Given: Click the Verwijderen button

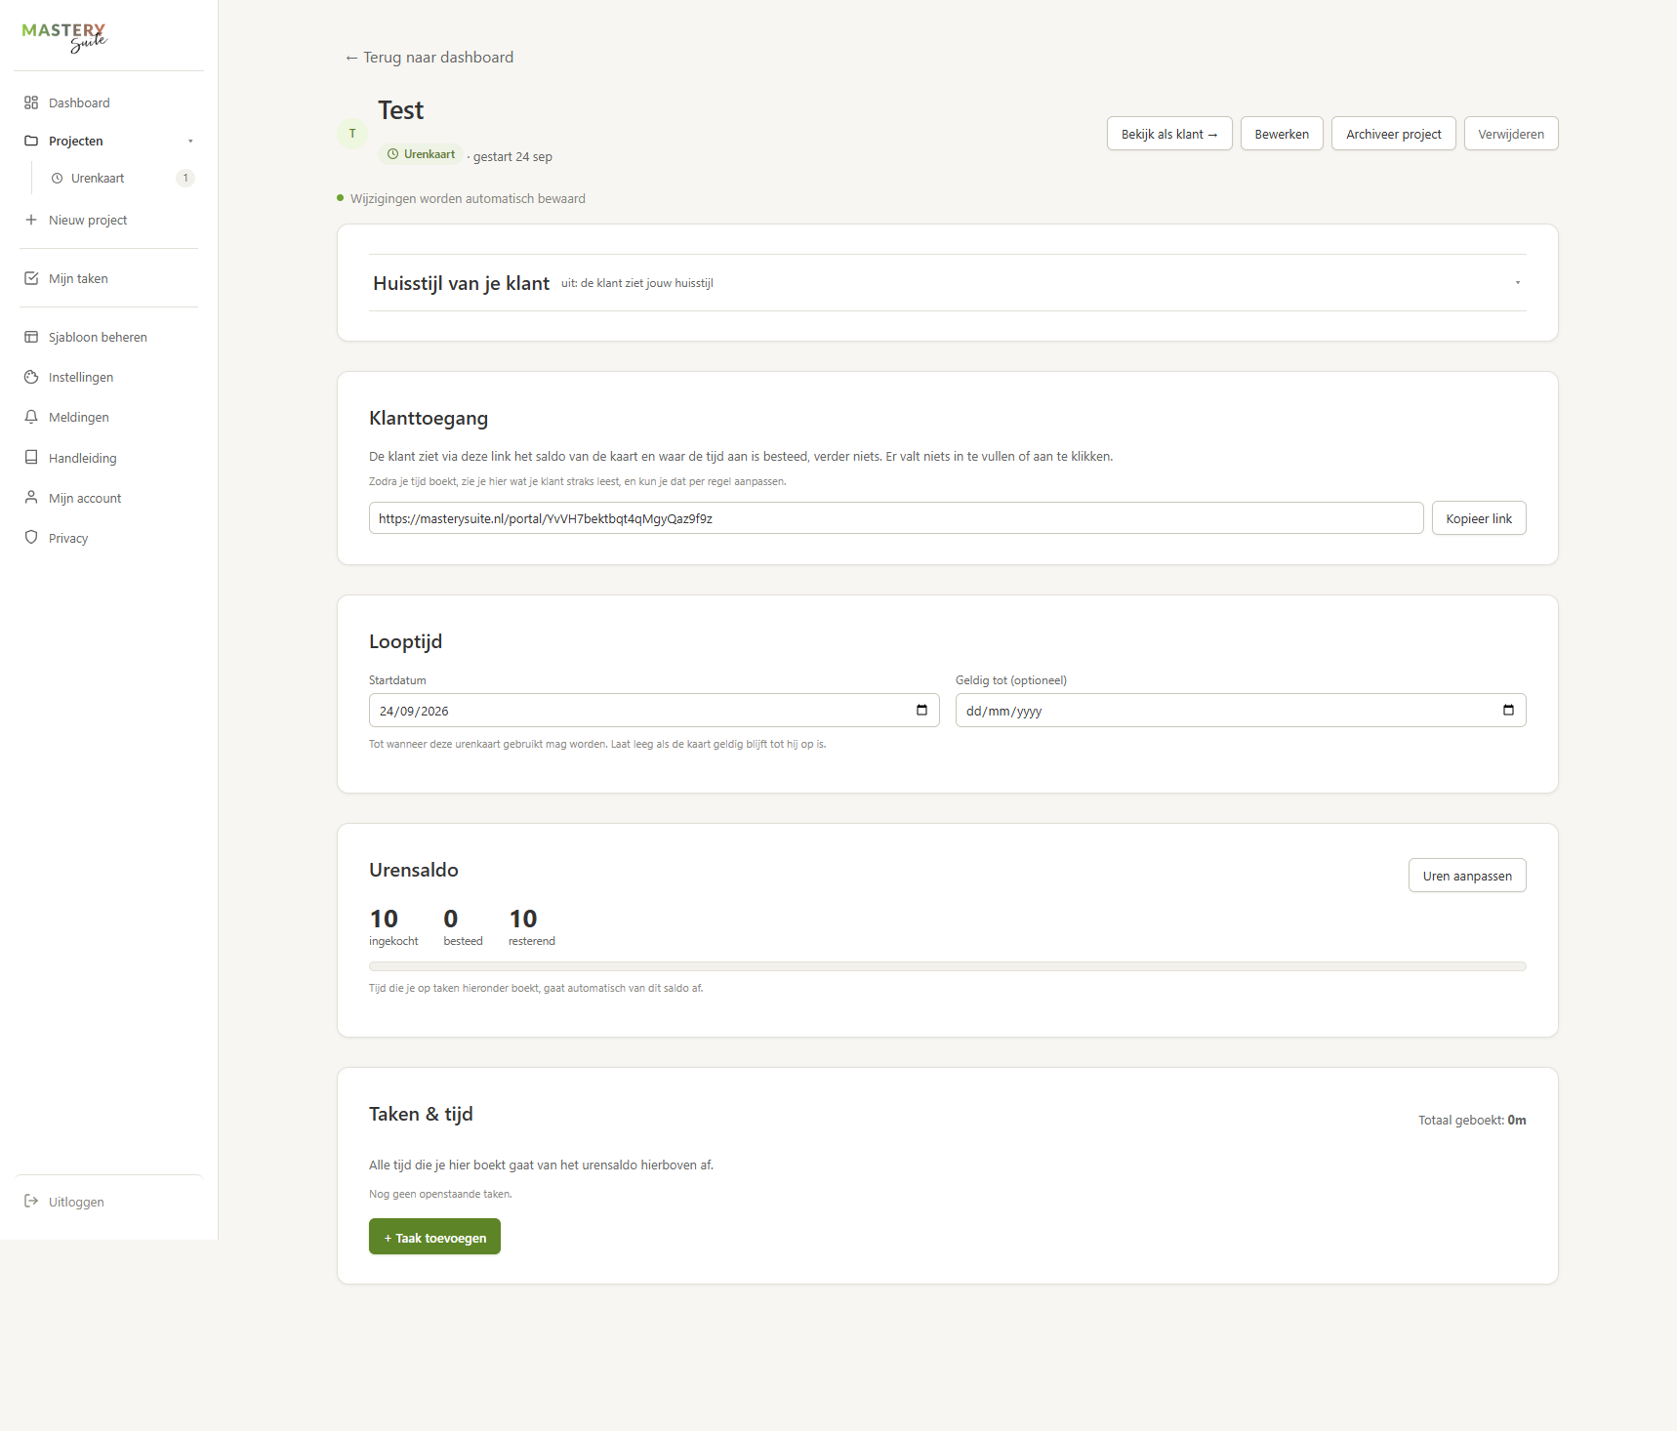Looking at the screenshot, I should pyautogui.click(x=1510, y=134).
